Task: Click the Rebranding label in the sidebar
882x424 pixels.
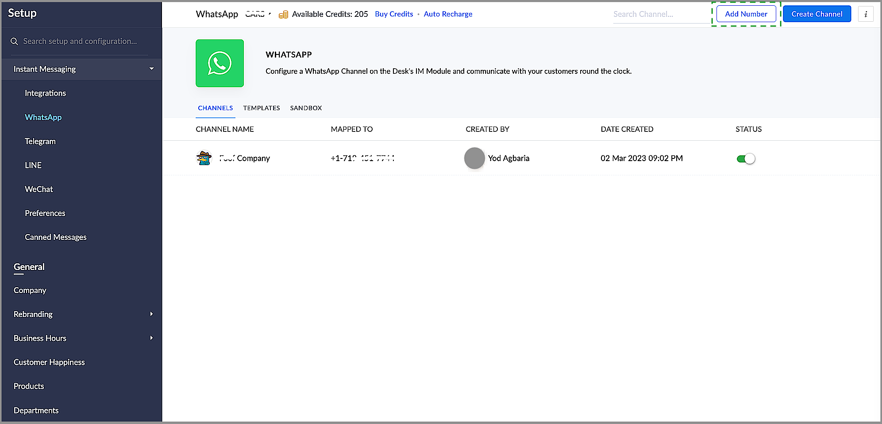Action: pos(33,314)
